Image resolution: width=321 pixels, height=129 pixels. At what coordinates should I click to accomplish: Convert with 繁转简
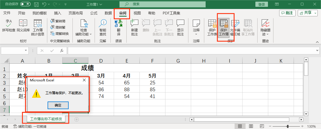58,21
